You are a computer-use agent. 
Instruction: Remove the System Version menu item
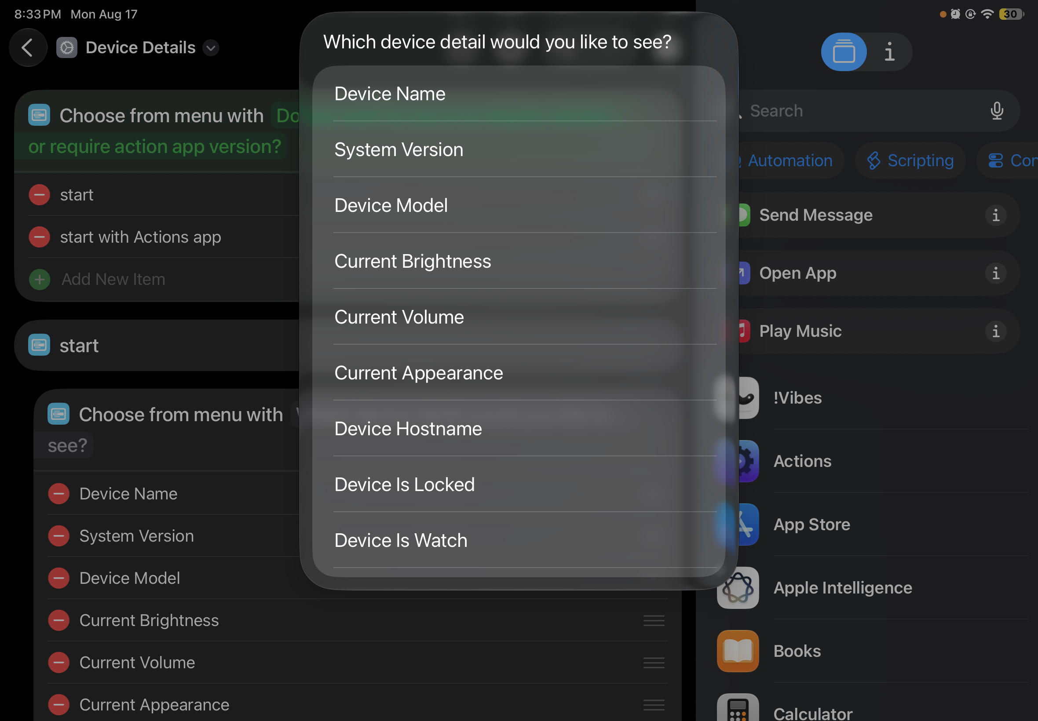[x=59, y=536]
